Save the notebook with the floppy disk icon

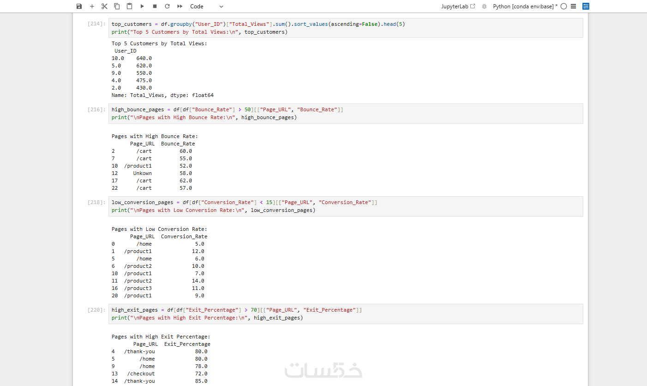(x=79, y=6)
